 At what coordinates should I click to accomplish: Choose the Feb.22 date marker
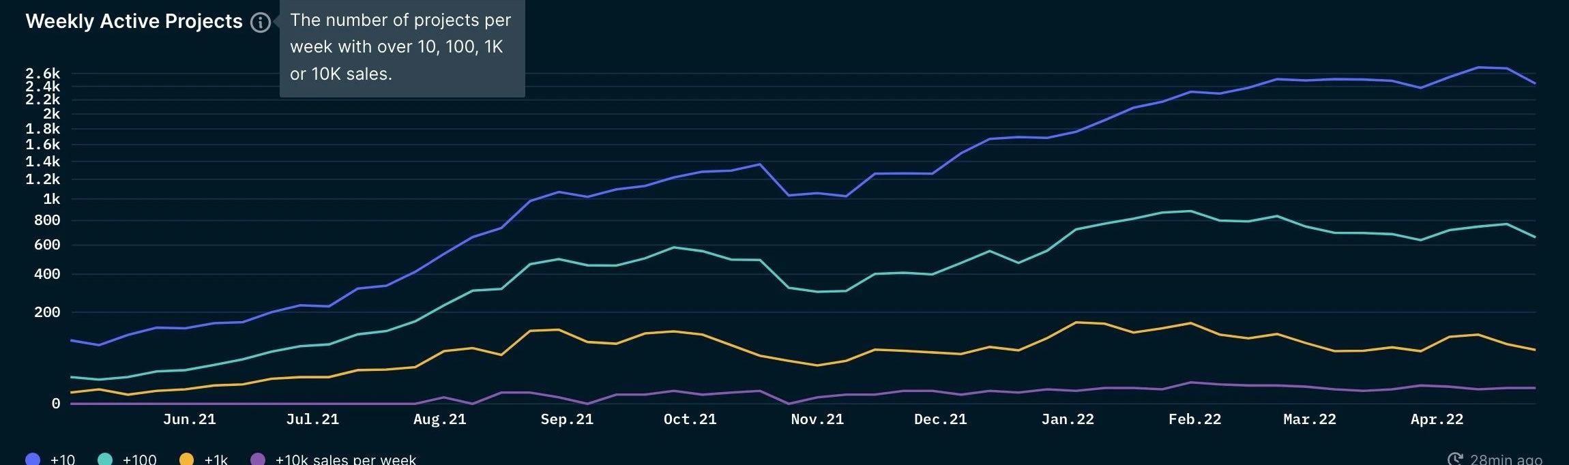coord(1194,419)
